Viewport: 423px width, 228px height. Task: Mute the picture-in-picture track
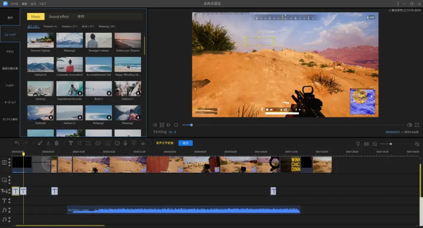tap(9, 177)
